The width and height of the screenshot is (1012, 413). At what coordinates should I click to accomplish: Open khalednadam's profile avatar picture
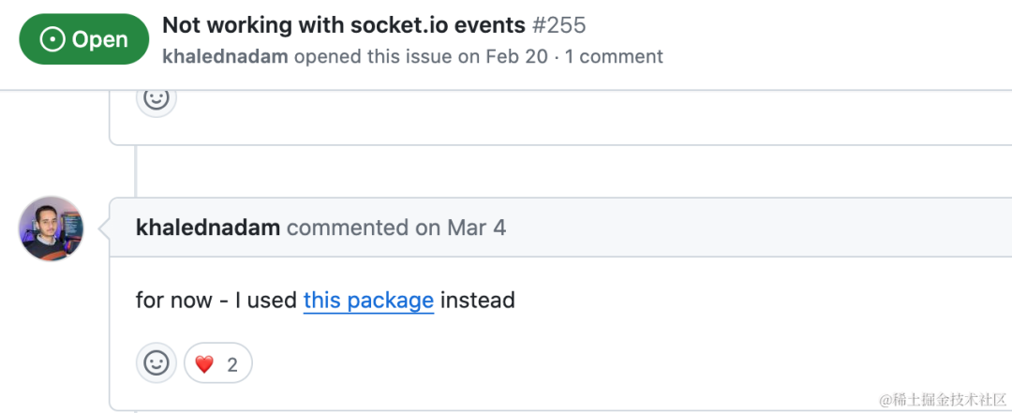pyautogui.click(x=52, y=229)
